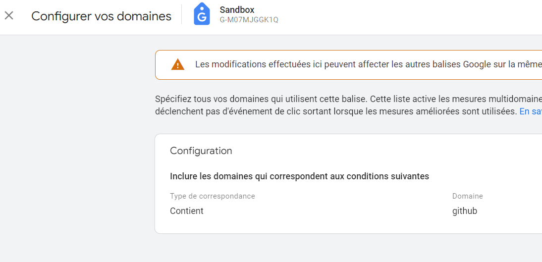Click the tag ID G-M07MJGGK1Q
The height and width of the screenshot is (262, 542).
coord(249,20)
